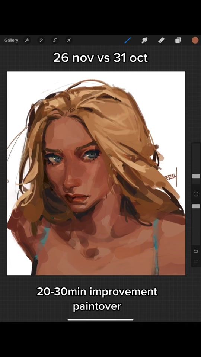201x357 pixels.
Task: Click the artist signature beside the hair
Action: 171,176
